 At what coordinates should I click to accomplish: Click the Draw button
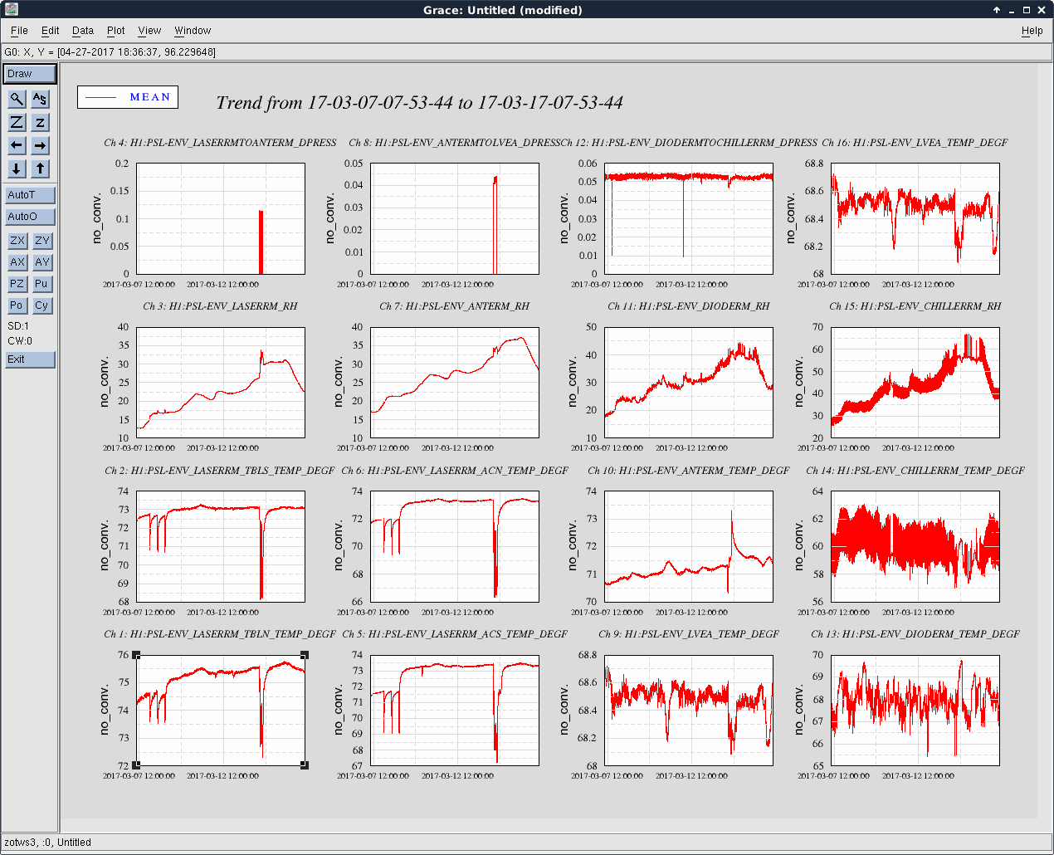30,74
